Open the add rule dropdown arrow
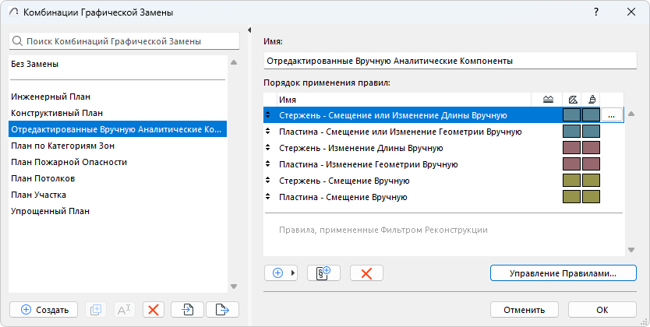This screenshot has width=650, height=327. click(x=294, y=272)
